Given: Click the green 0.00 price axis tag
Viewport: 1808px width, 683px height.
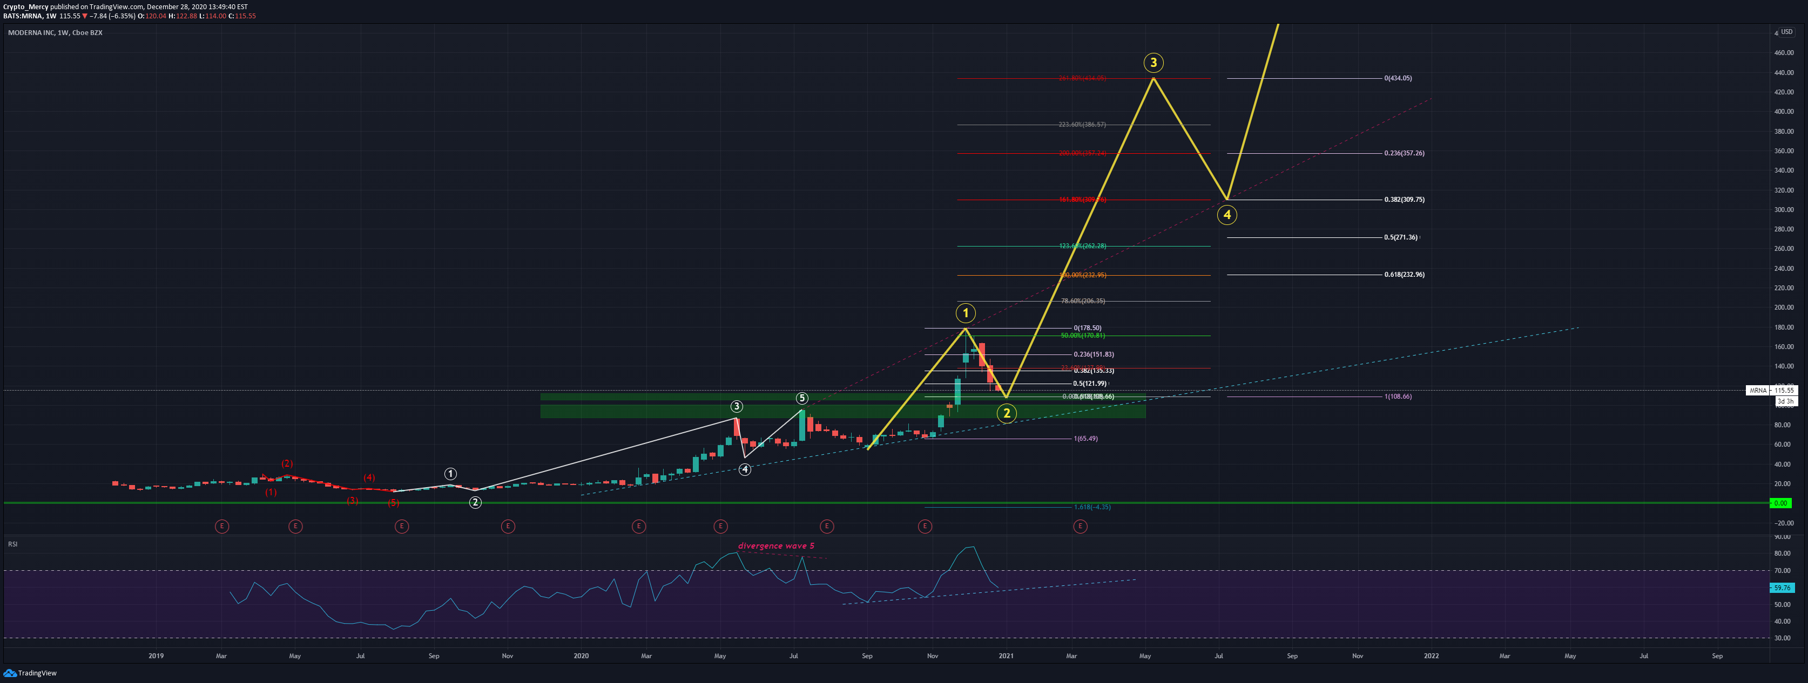Looking at the screenshot, I should coord(1780,503).
